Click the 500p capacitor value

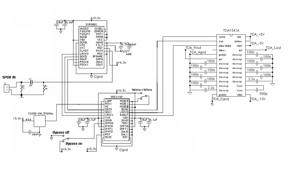[x=263, y=94]
